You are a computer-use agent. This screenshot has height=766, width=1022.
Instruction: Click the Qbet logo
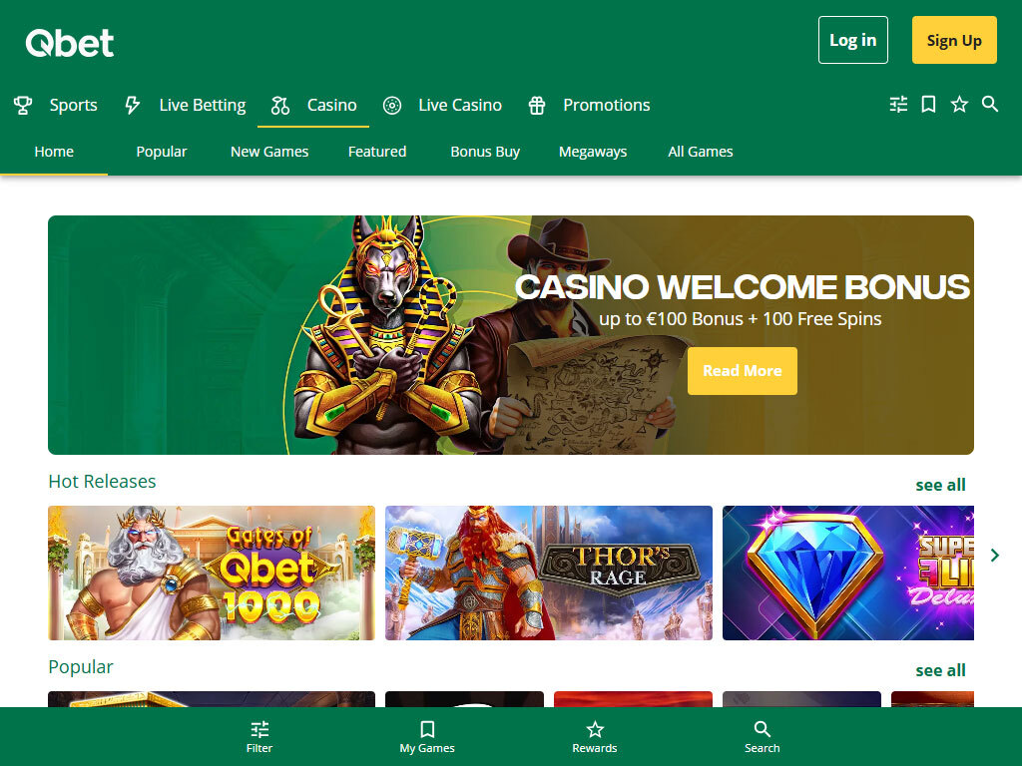pos(70,43)
